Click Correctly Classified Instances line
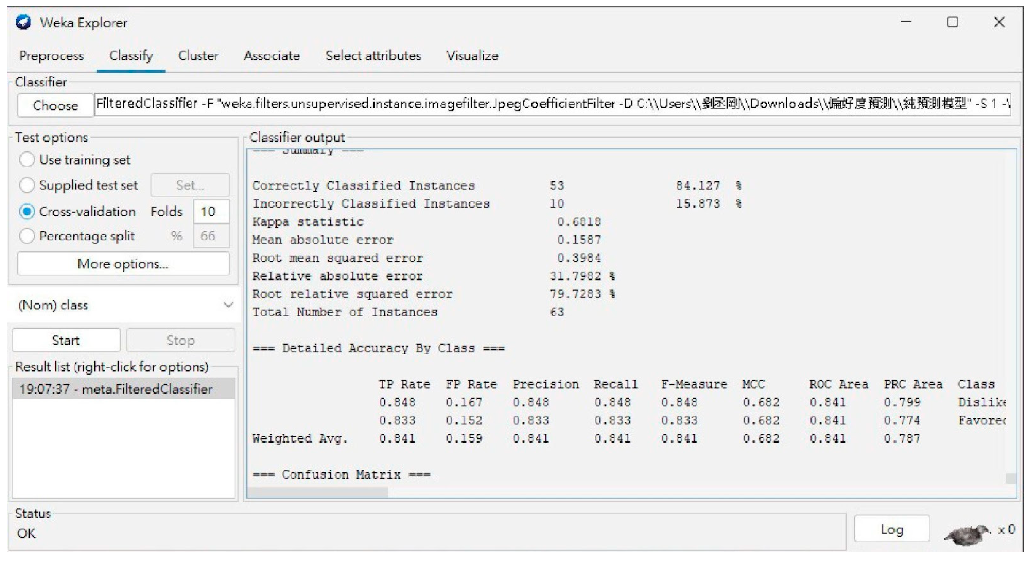Screen dimensions: 1030x564 click(x=496, y=186)
